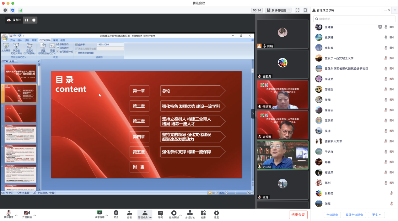
Task: Click the green network signal icon
Action: coord(20,10)
